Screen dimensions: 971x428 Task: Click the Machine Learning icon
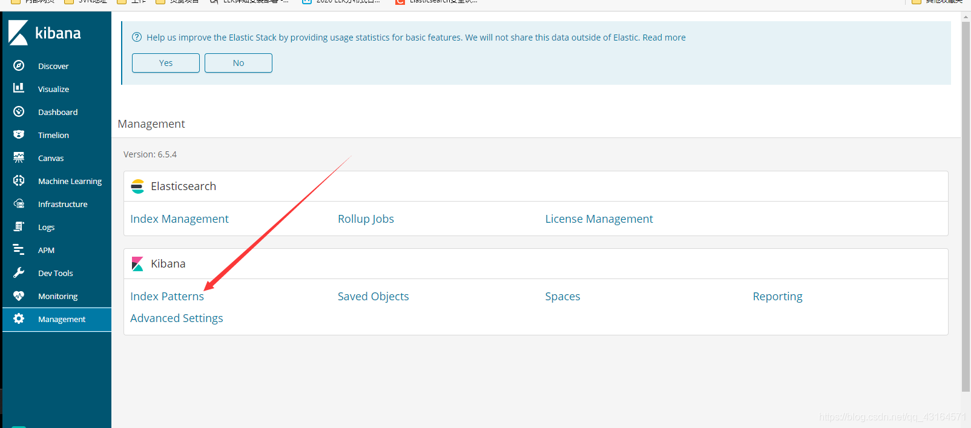point(19,180)
